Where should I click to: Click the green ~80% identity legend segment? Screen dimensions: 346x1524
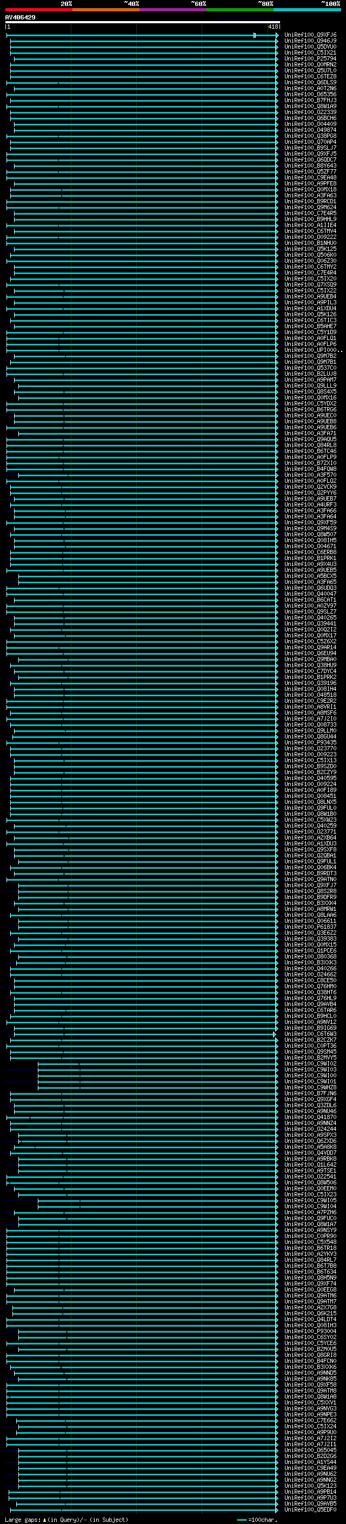240,10
